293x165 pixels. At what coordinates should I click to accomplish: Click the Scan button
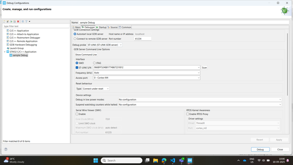pos(204,68)
